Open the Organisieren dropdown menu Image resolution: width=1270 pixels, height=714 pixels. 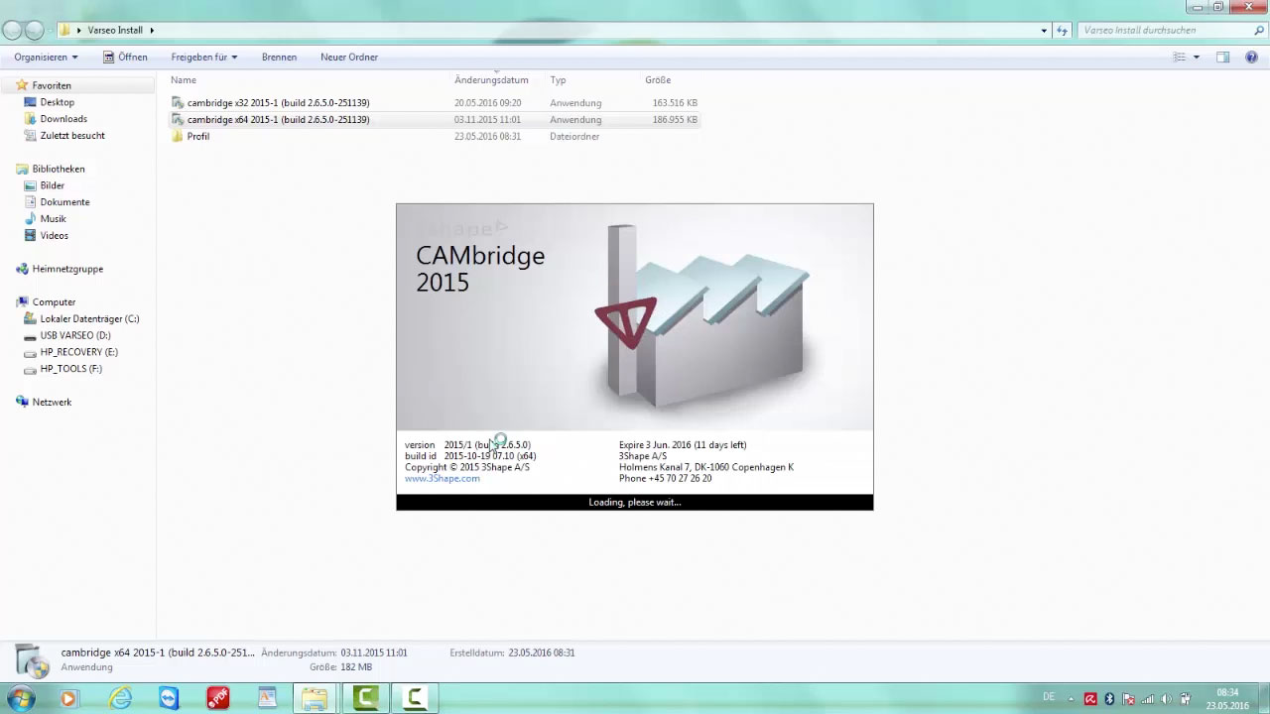(46, 58)
